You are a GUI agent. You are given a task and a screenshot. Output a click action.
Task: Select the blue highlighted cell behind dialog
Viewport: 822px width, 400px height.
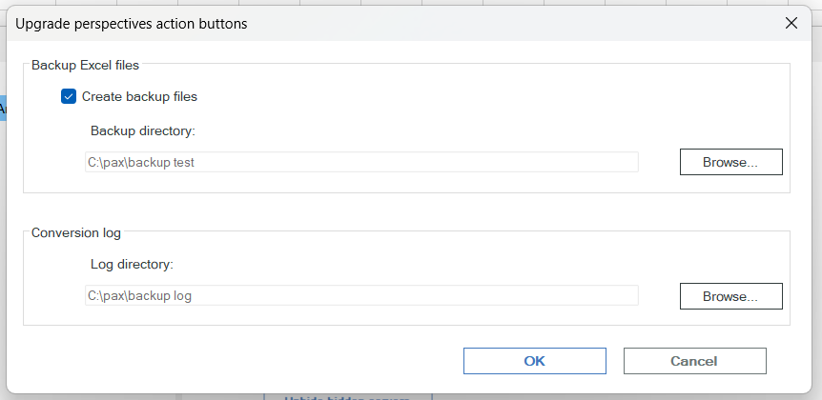pyautogui.click(x=3, y=108)
